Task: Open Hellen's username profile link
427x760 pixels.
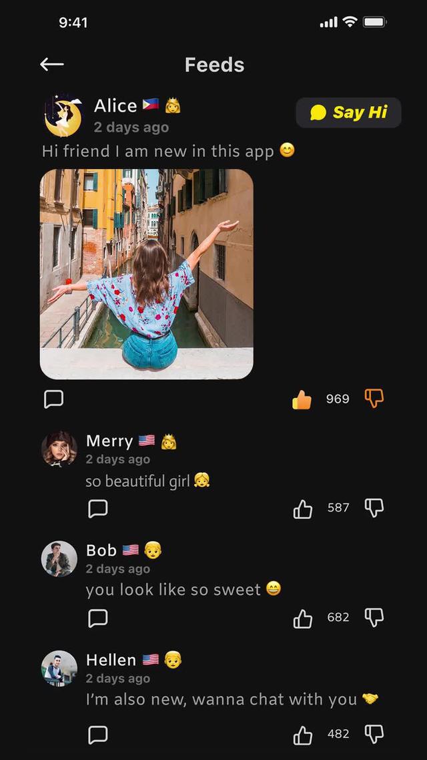Action: pyautogui.click(x=111, y=660)
